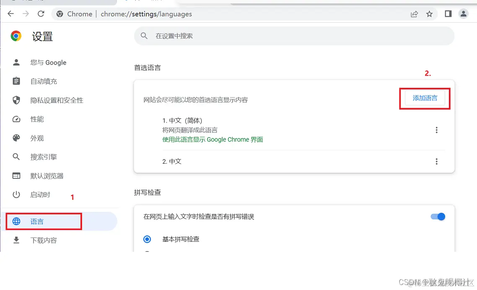Viewport: 477px width, 290px height.
Task: Select the 基本拼写检查 radio button
Action: pyautogui.click(x=147, y=239)
